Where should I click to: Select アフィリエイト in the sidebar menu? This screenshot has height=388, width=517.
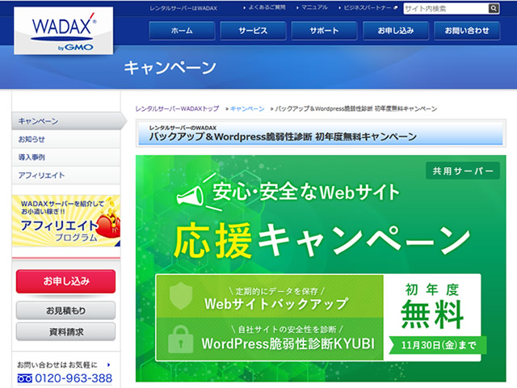pos(66,175)
